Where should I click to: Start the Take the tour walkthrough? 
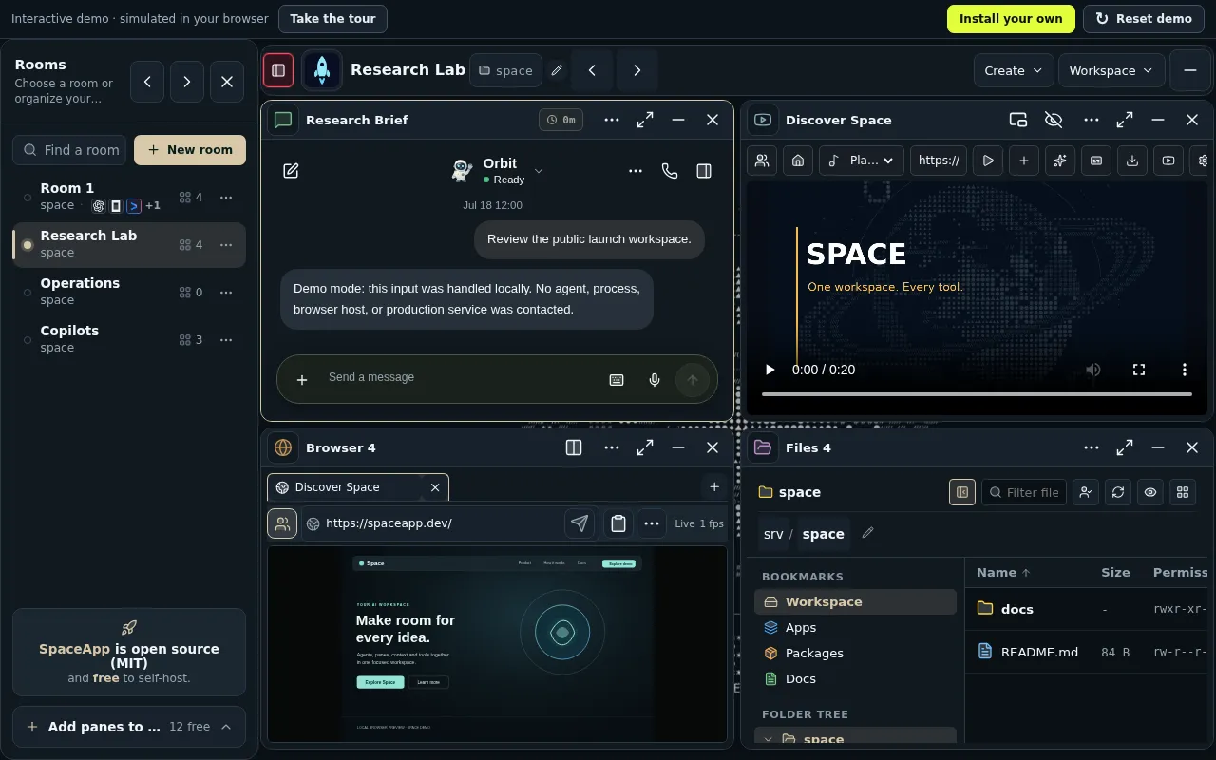click(332, 19)
